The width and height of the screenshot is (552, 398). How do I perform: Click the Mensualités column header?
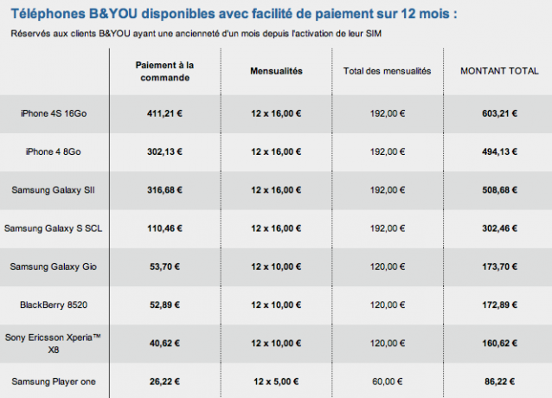click(x=276, y=71)
